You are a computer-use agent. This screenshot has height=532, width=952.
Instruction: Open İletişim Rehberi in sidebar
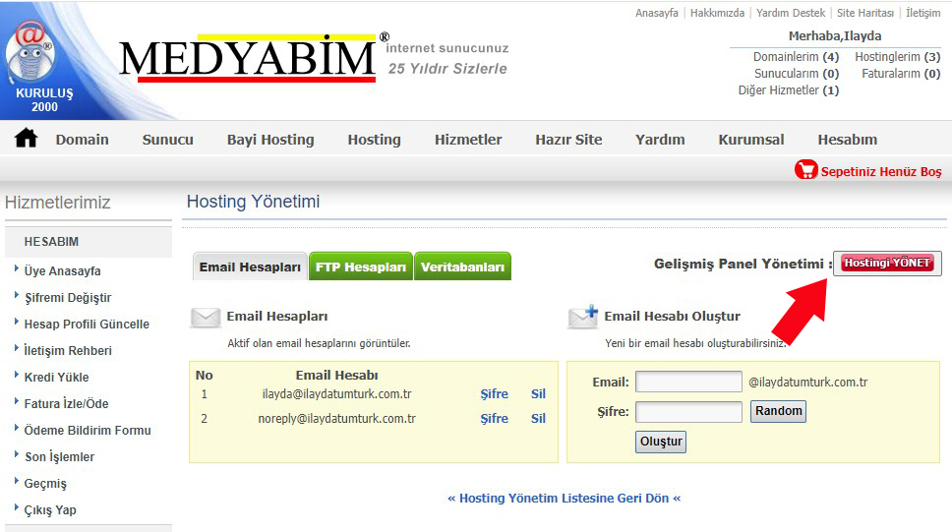(x=68, y=350)
